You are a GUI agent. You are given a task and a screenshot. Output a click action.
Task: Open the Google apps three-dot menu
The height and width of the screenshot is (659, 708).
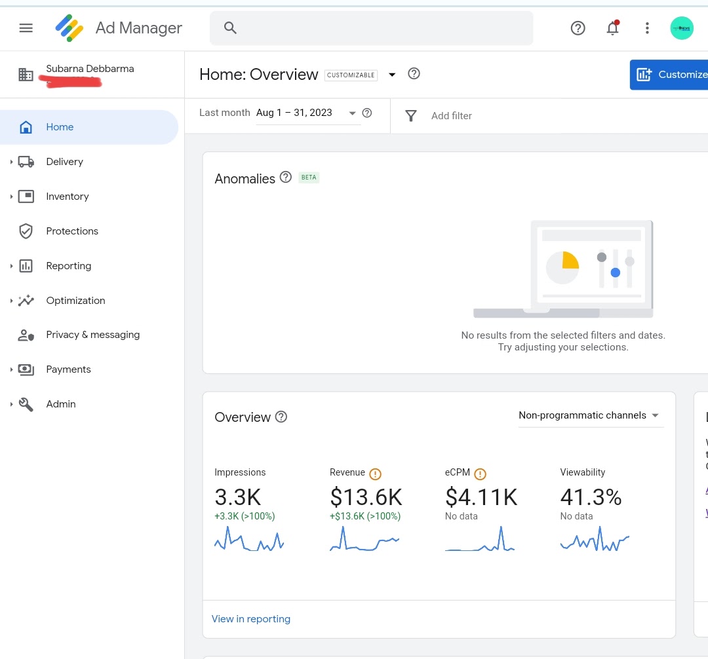pos(647,28)
